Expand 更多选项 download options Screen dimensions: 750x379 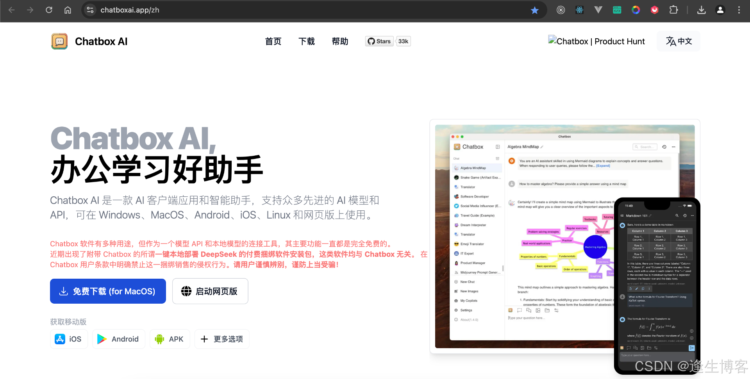pyautogui.click(x=222, y=339)
